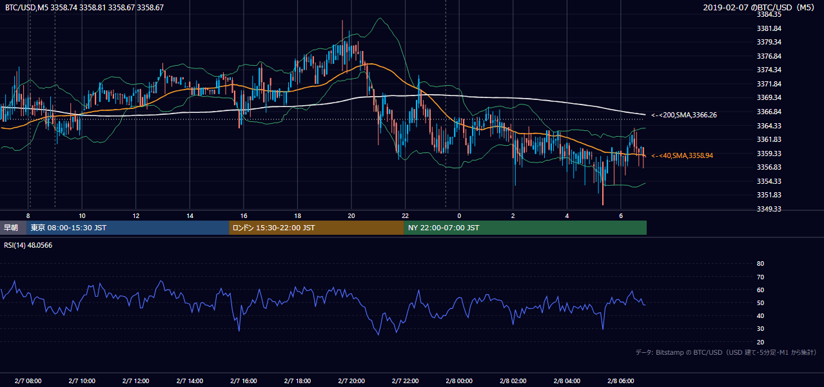This screenshot has width=824, height=387.
Task: Click the 2019-02-07 のBTC/USD（M5） chart title
Action: (760, 7)
